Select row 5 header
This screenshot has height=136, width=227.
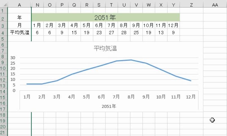click(x=4, y=39)
